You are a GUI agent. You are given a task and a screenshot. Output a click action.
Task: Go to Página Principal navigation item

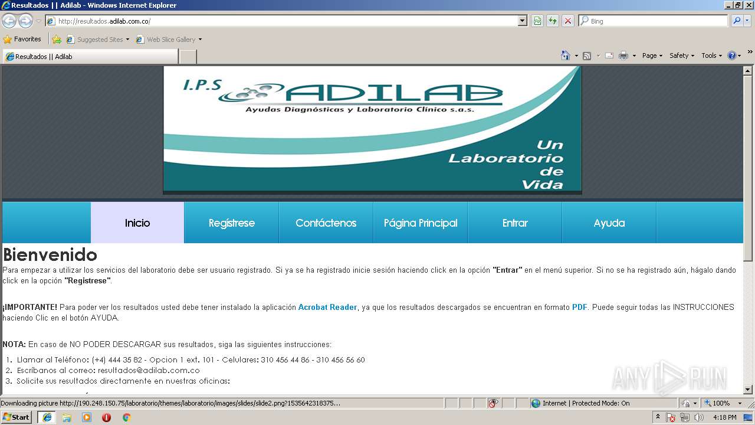coord(421,223)
